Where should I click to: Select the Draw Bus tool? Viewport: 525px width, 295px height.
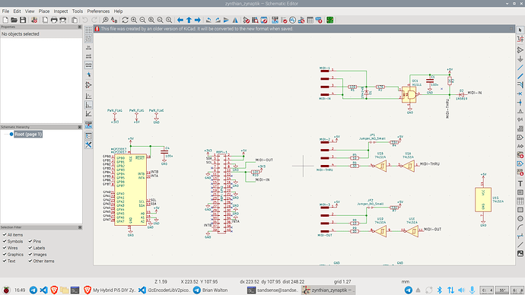coord(520,76)
